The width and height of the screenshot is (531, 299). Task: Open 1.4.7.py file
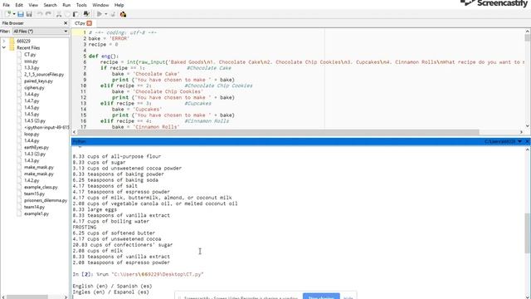coord(32,100)
